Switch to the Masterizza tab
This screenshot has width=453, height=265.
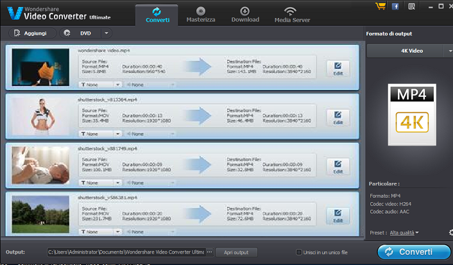pos(200,15)
